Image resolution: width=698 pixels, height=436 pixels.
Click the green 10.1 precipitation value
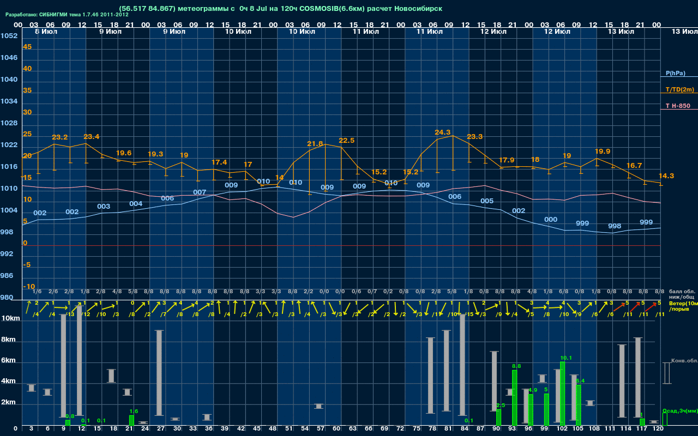click(x=566, y=358)
